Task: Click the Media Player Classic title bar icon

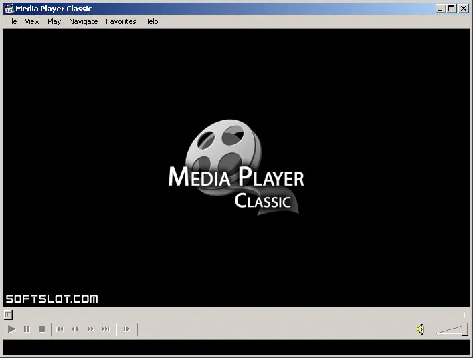Action: pos(9,9)
